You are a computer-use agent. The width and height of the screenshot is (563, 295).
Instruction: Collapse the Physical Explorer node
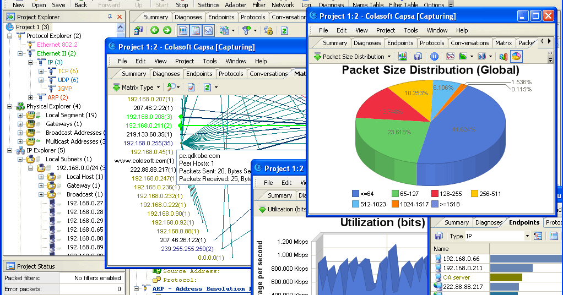10,106
